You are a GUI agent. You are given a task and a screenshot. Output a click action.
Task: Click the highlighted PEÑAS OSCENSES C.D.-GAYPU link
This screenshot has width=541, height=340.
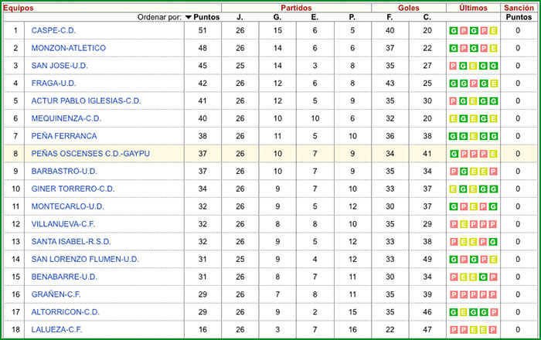coord(90,154)
